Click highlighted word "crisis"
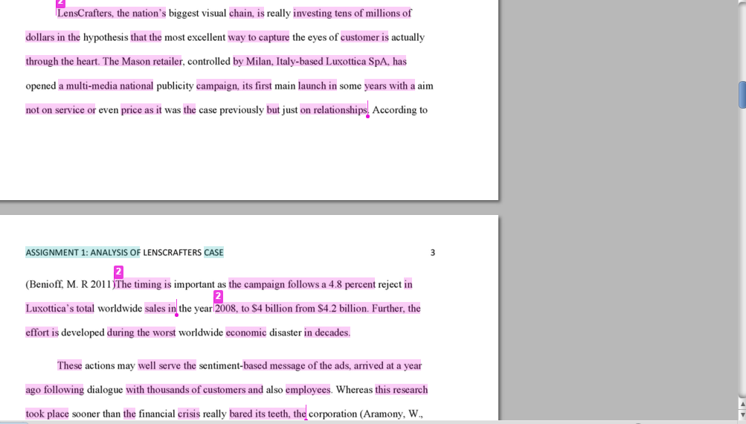 189,414
